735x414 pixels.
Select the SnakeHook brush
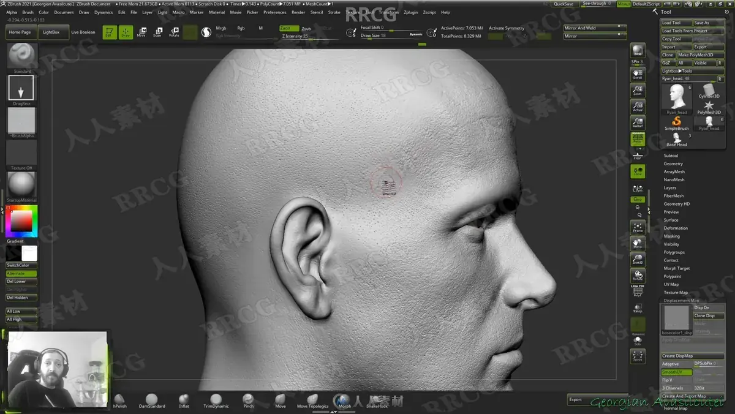[x=377, y=401]
